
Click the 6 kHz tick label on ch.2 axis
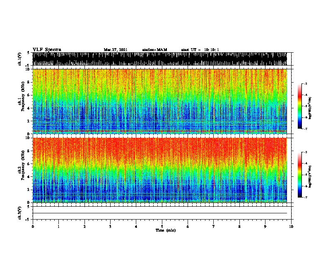coord(29,164)
